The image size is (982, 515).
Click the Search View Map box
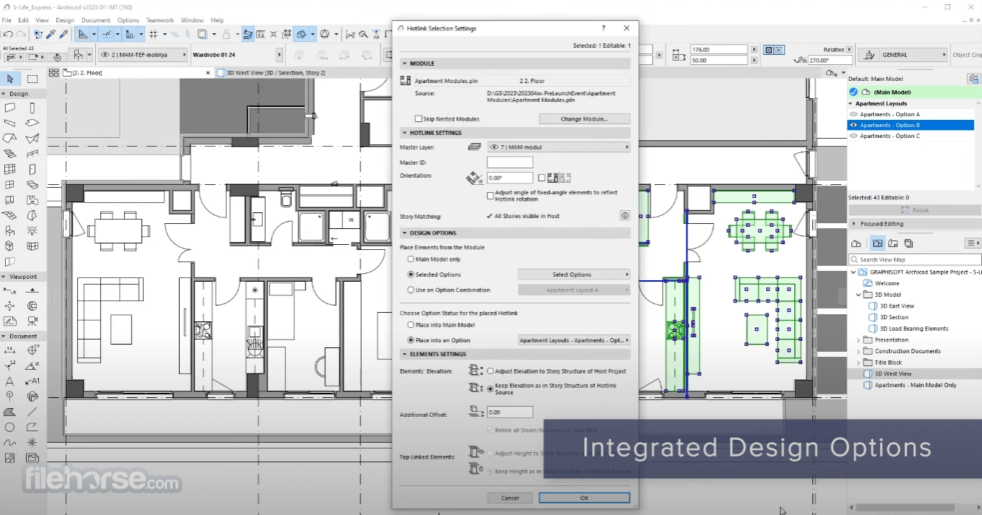click(915, 259)
